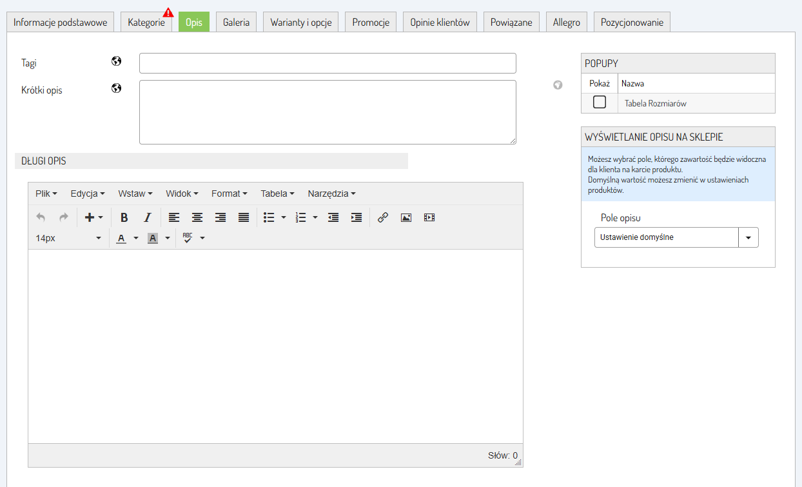The image size is (802, 487).
Task: Expand the Pole opisu dropdown
Action: click(x=748, y=237)
